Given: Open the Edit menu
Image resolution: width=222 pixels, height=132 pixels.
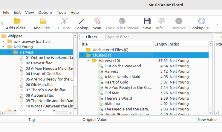Looking at the screenshot, I should [x=17, y=13].
